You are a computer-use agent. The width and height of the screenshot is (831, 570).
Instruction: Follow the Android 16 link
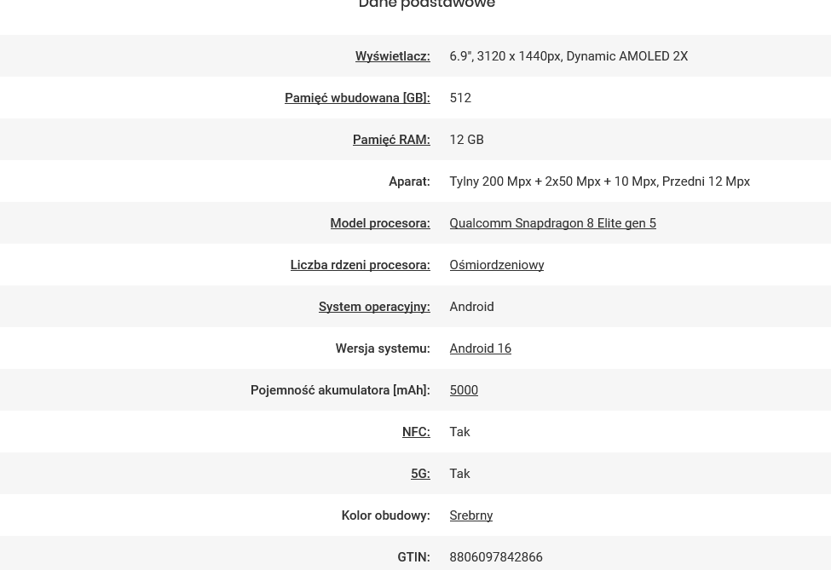point(480,348)
